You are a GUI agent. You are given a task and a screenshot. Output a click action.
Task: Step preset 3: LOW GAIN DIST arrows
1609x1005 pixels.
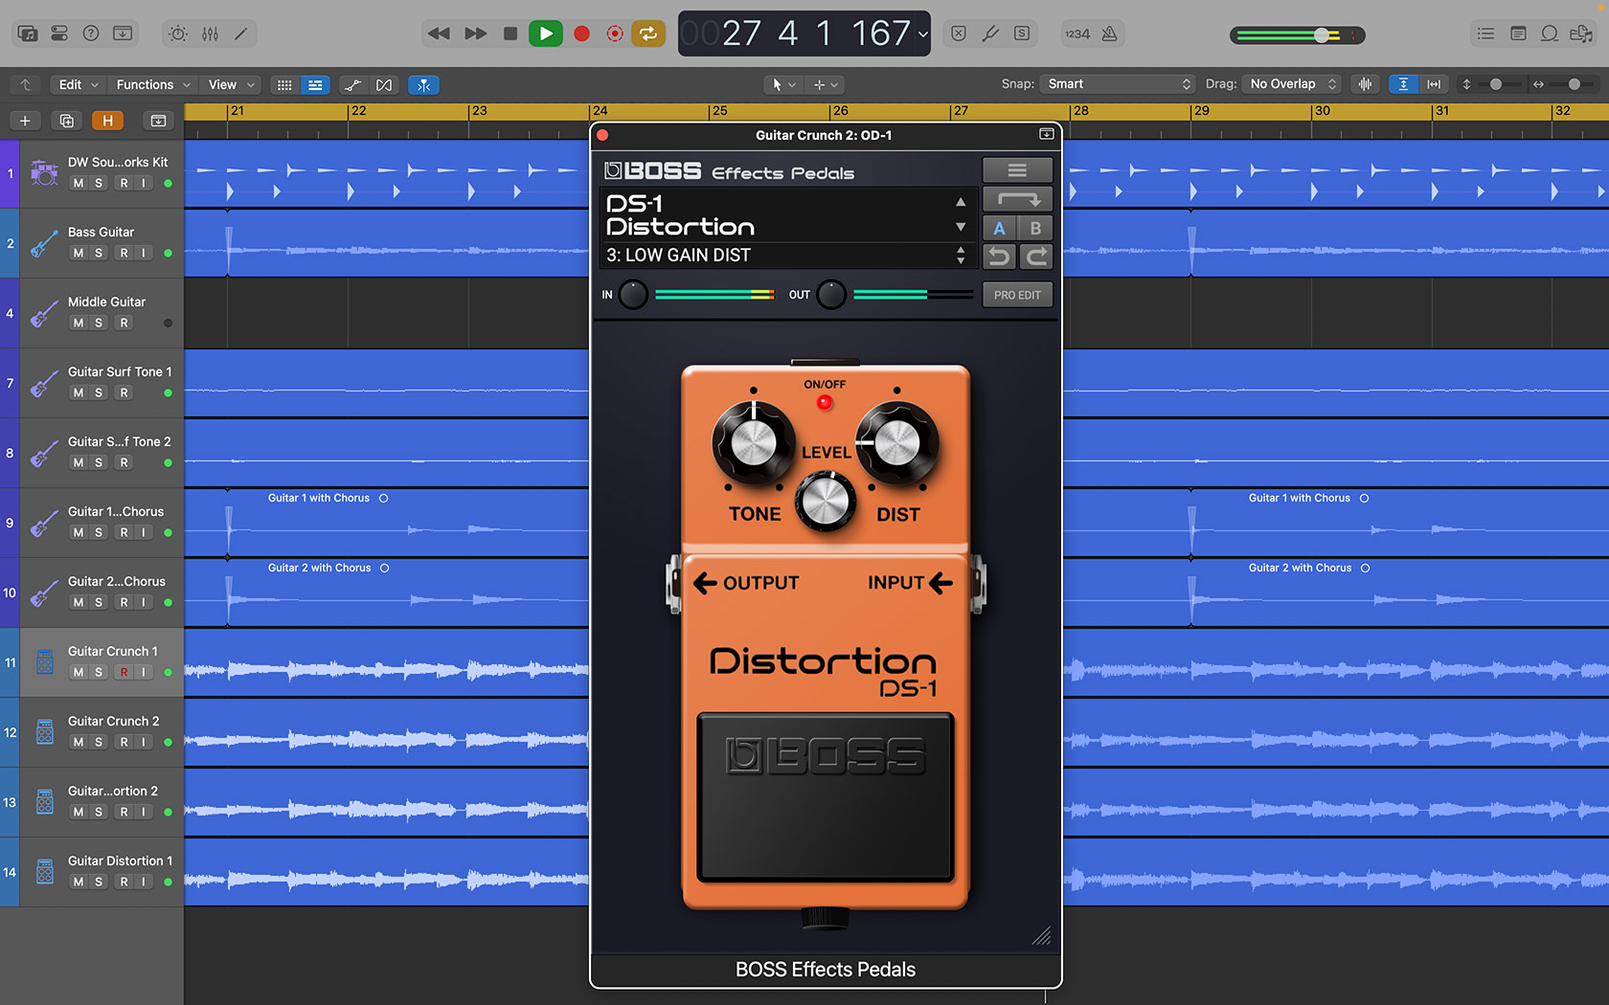click(961, 256)
